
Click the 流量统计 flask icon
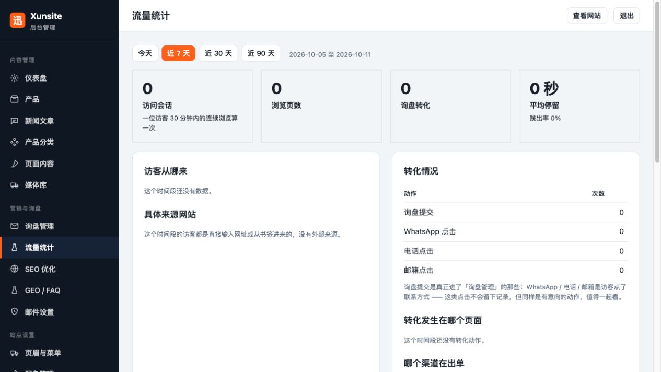tap(15, 248)
